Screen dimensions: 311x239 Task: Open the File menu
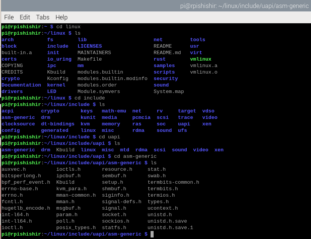pyautogui.click(x=9, y=17)
